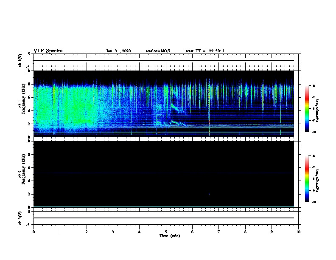Click the ch.3 voltage waveform trace line

tap(164, 218)
